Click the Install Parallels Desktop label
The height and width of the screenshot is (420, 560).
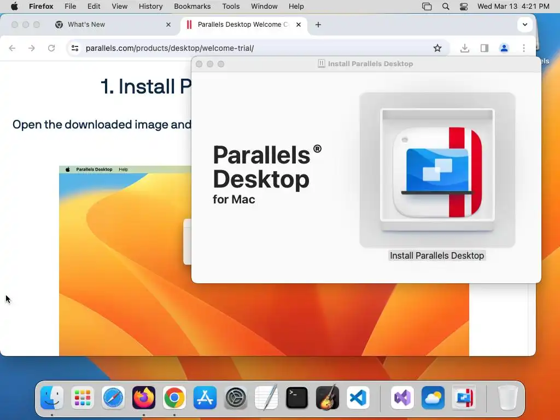click(x=437, y=256)
